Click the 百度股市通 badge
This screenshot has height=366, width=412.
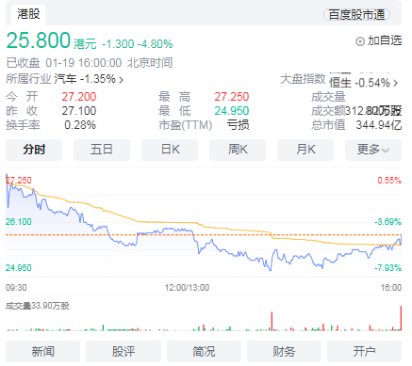point(356,15)
